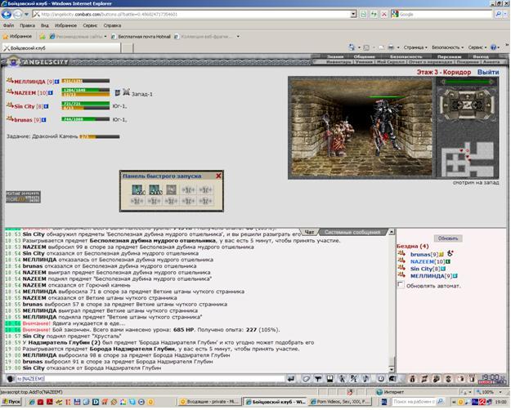Click the smiley face icon left of chat input
Image resolution: width=511 pixels, height=410 pixels.
(x=10, y=379)
